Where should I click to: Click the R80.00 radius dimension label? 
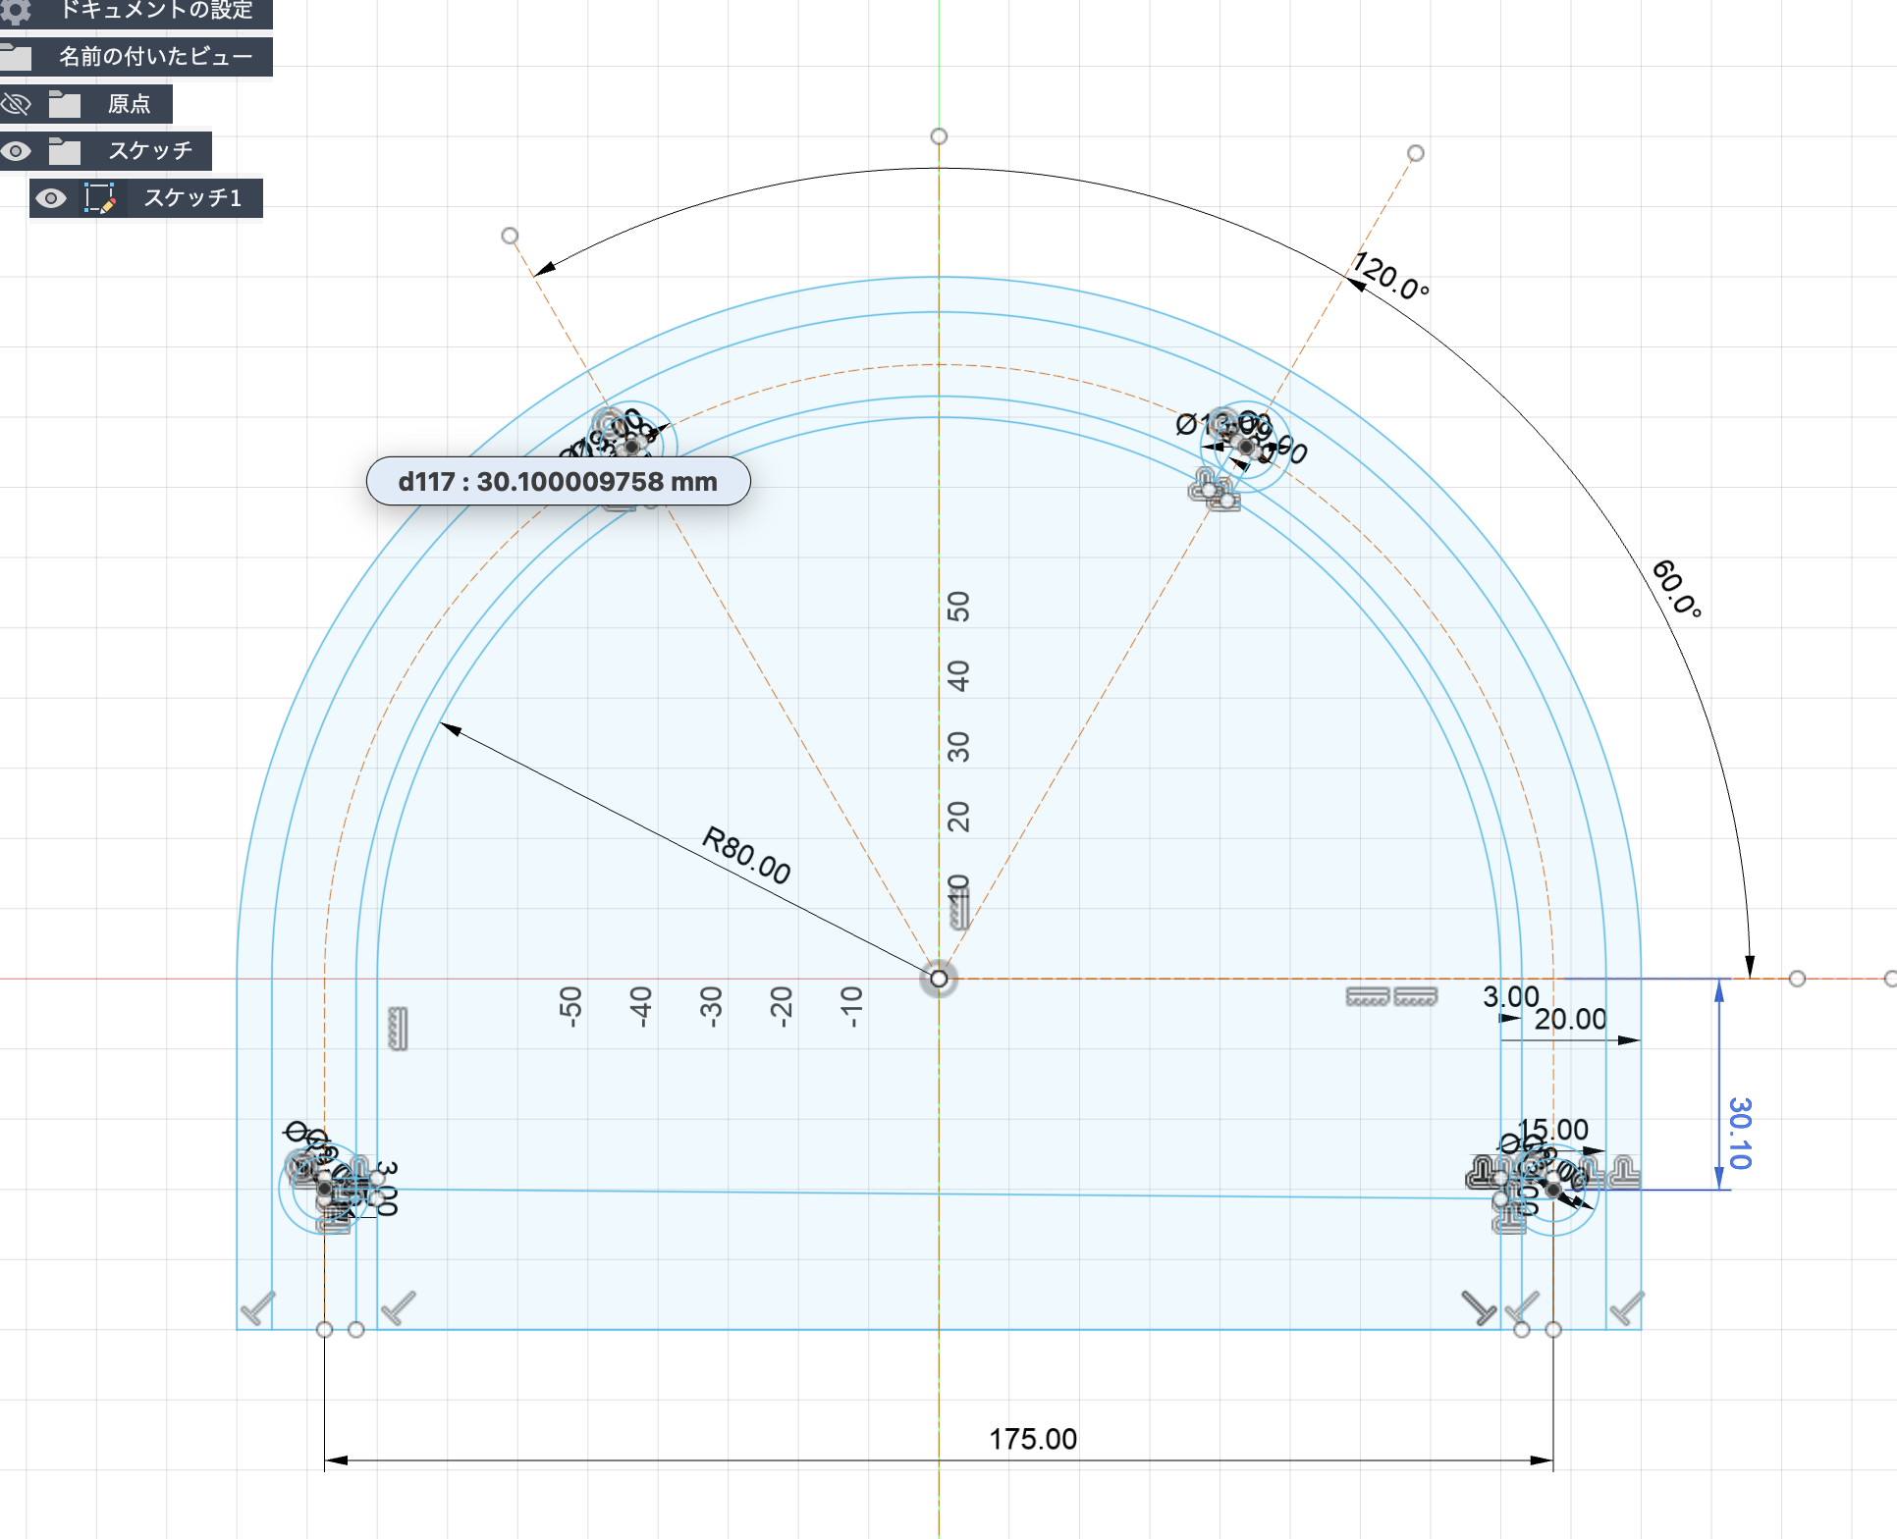[x=746, y=856]
